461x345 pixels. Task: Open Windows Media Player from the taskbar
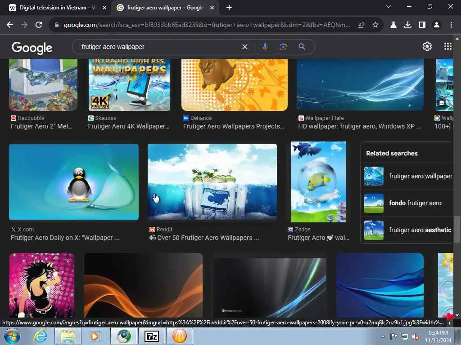coord(95,336)
